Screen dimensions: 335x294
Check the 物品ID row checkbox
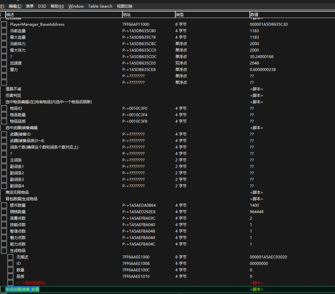click(x=4, y=108)
